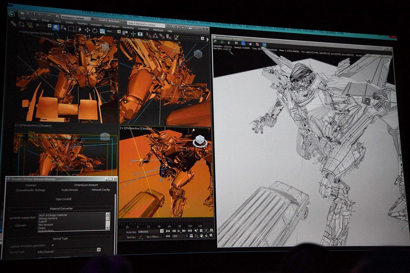Open the Help question mark icon
Viewport: 410px width, 273px height.
coord(190,28)
